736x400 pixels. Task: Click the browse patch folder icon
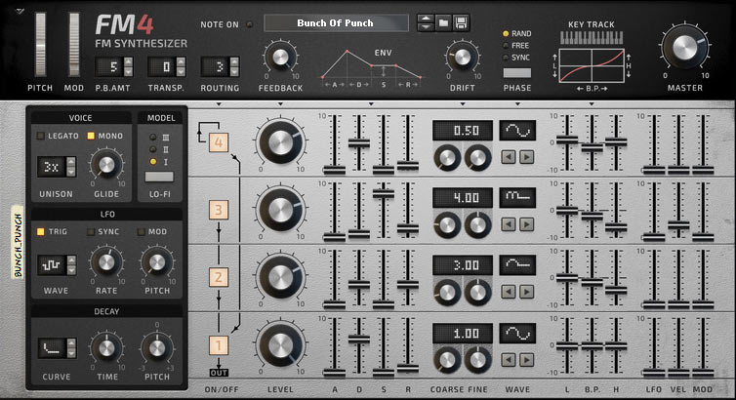pos(443,22)
